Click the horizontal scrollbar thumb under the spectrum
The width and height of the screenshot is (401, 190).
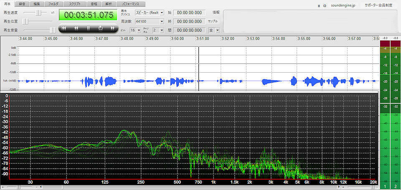[x=62, y=187]
